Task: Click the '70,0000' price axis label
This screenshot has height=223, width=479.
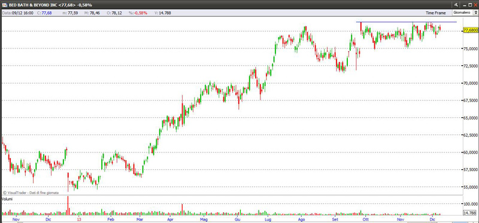Action: pyautogui.click(x=470, y=83)
